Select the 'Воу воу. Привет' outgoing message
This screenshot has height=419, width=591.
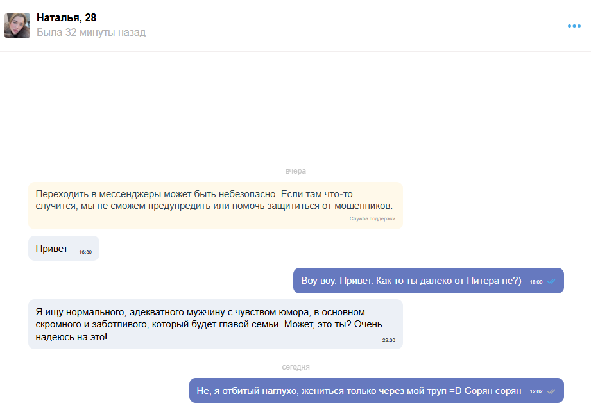pos(411,281)
